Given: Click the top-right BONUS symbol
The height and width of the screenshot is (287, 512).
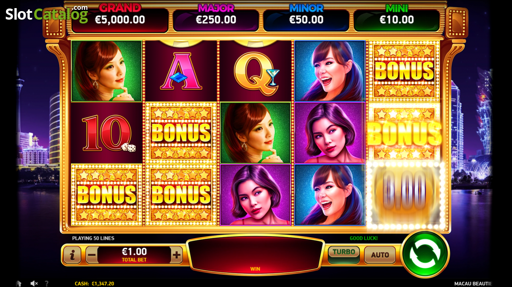Looking at the screenshot, I should click(404, 71).
